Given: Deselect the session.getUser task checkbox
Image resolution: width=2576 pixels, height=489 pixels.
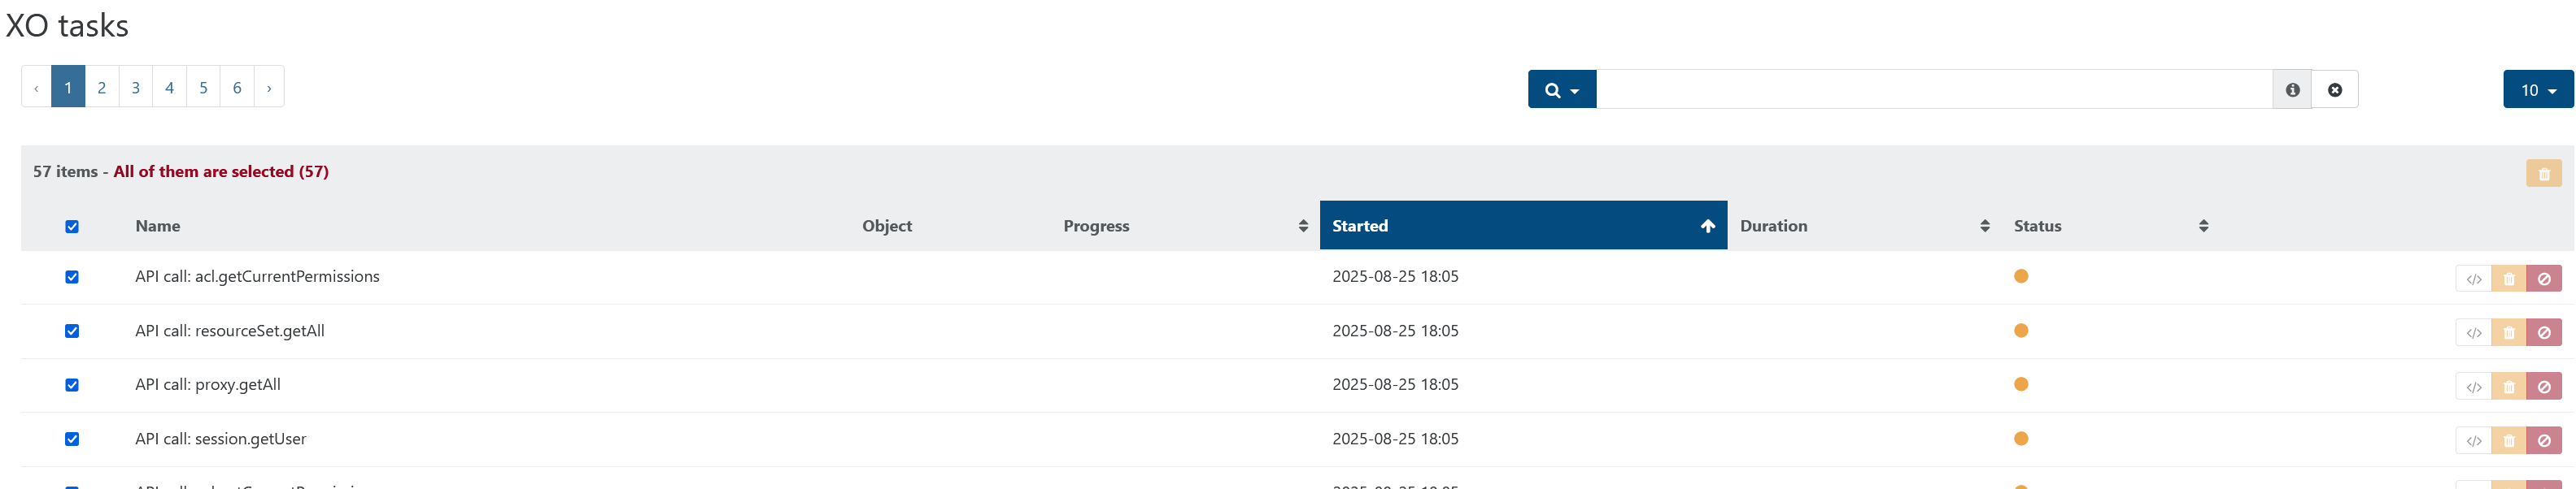Looking at the screenshot, I should [x=72, y=439].
